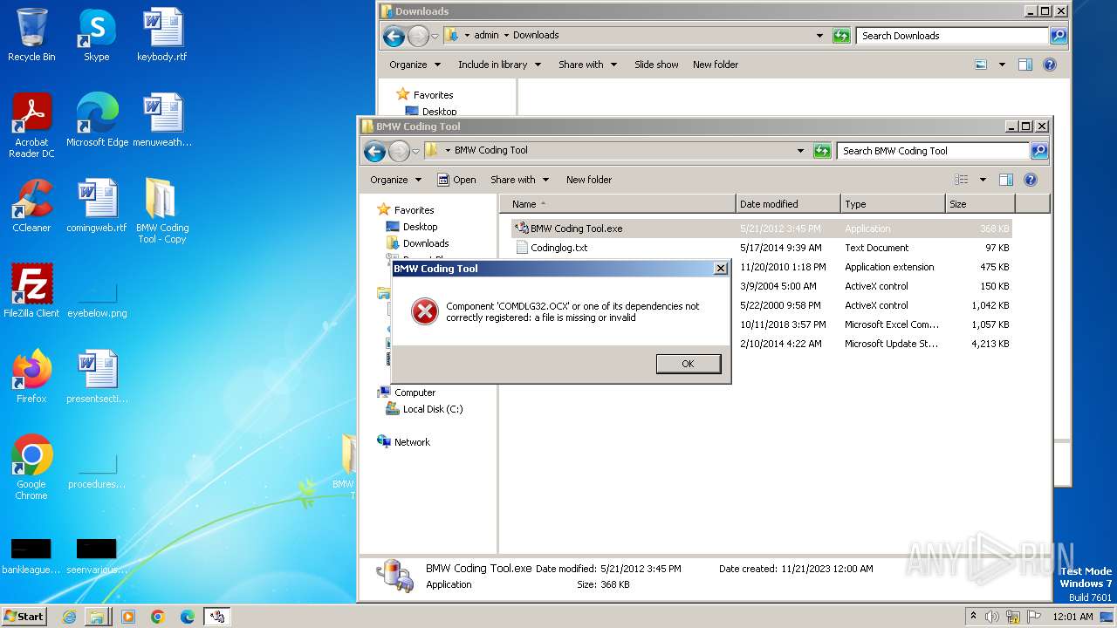Sort by Name column
This screenshot has width=1117, height=628.
[618, 204]
